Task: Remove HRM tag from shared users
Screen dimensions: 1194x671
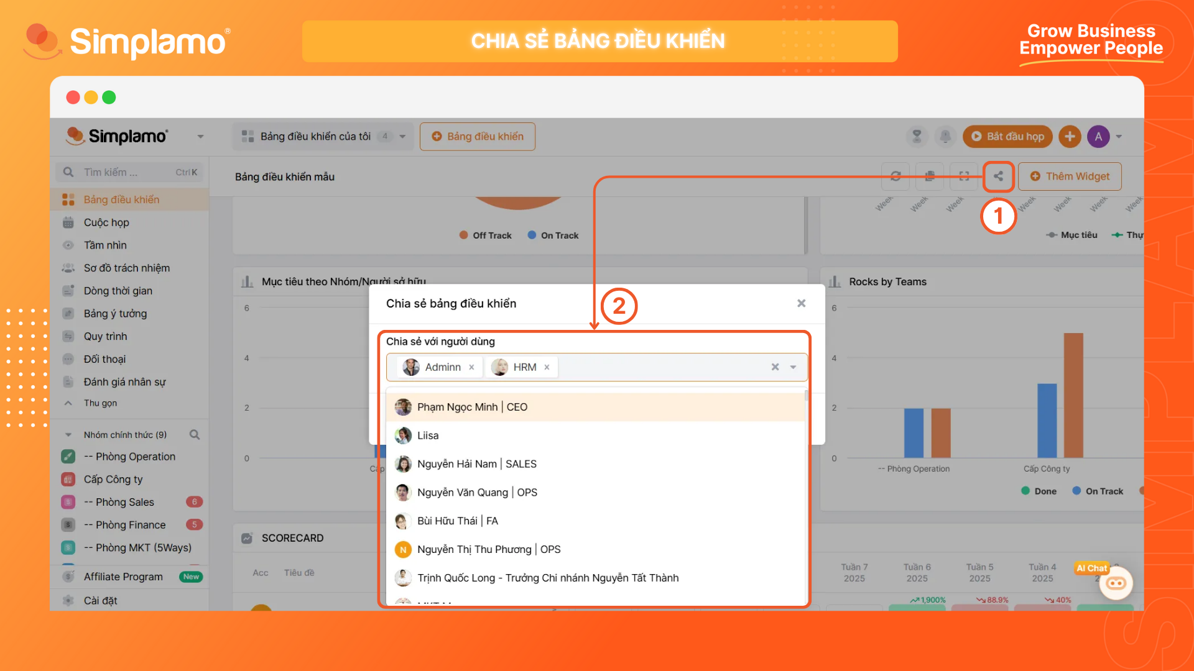Action: tap(547, 367)
